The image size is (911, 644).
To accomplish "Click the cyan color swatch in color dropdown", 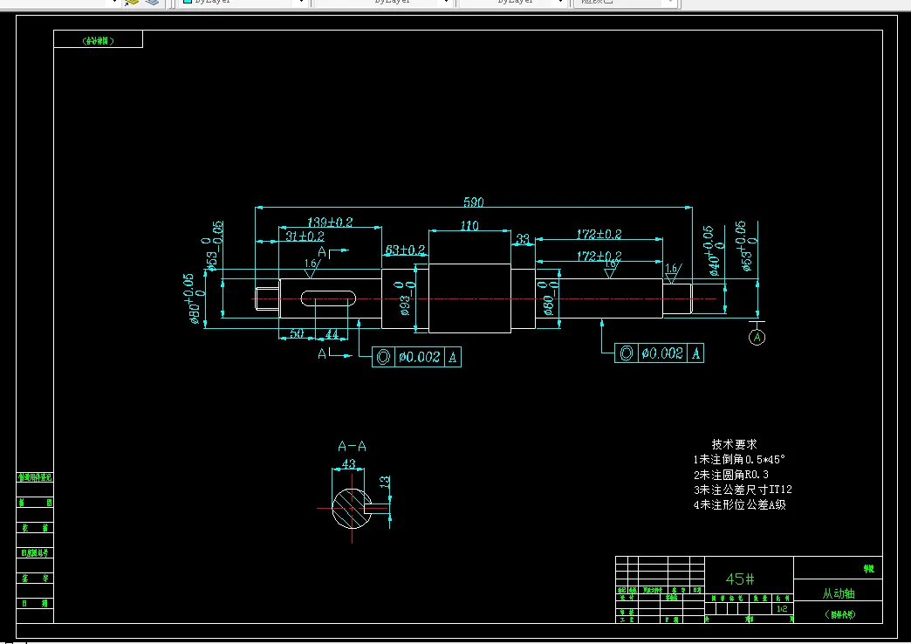I will click(x=188, y=2).
